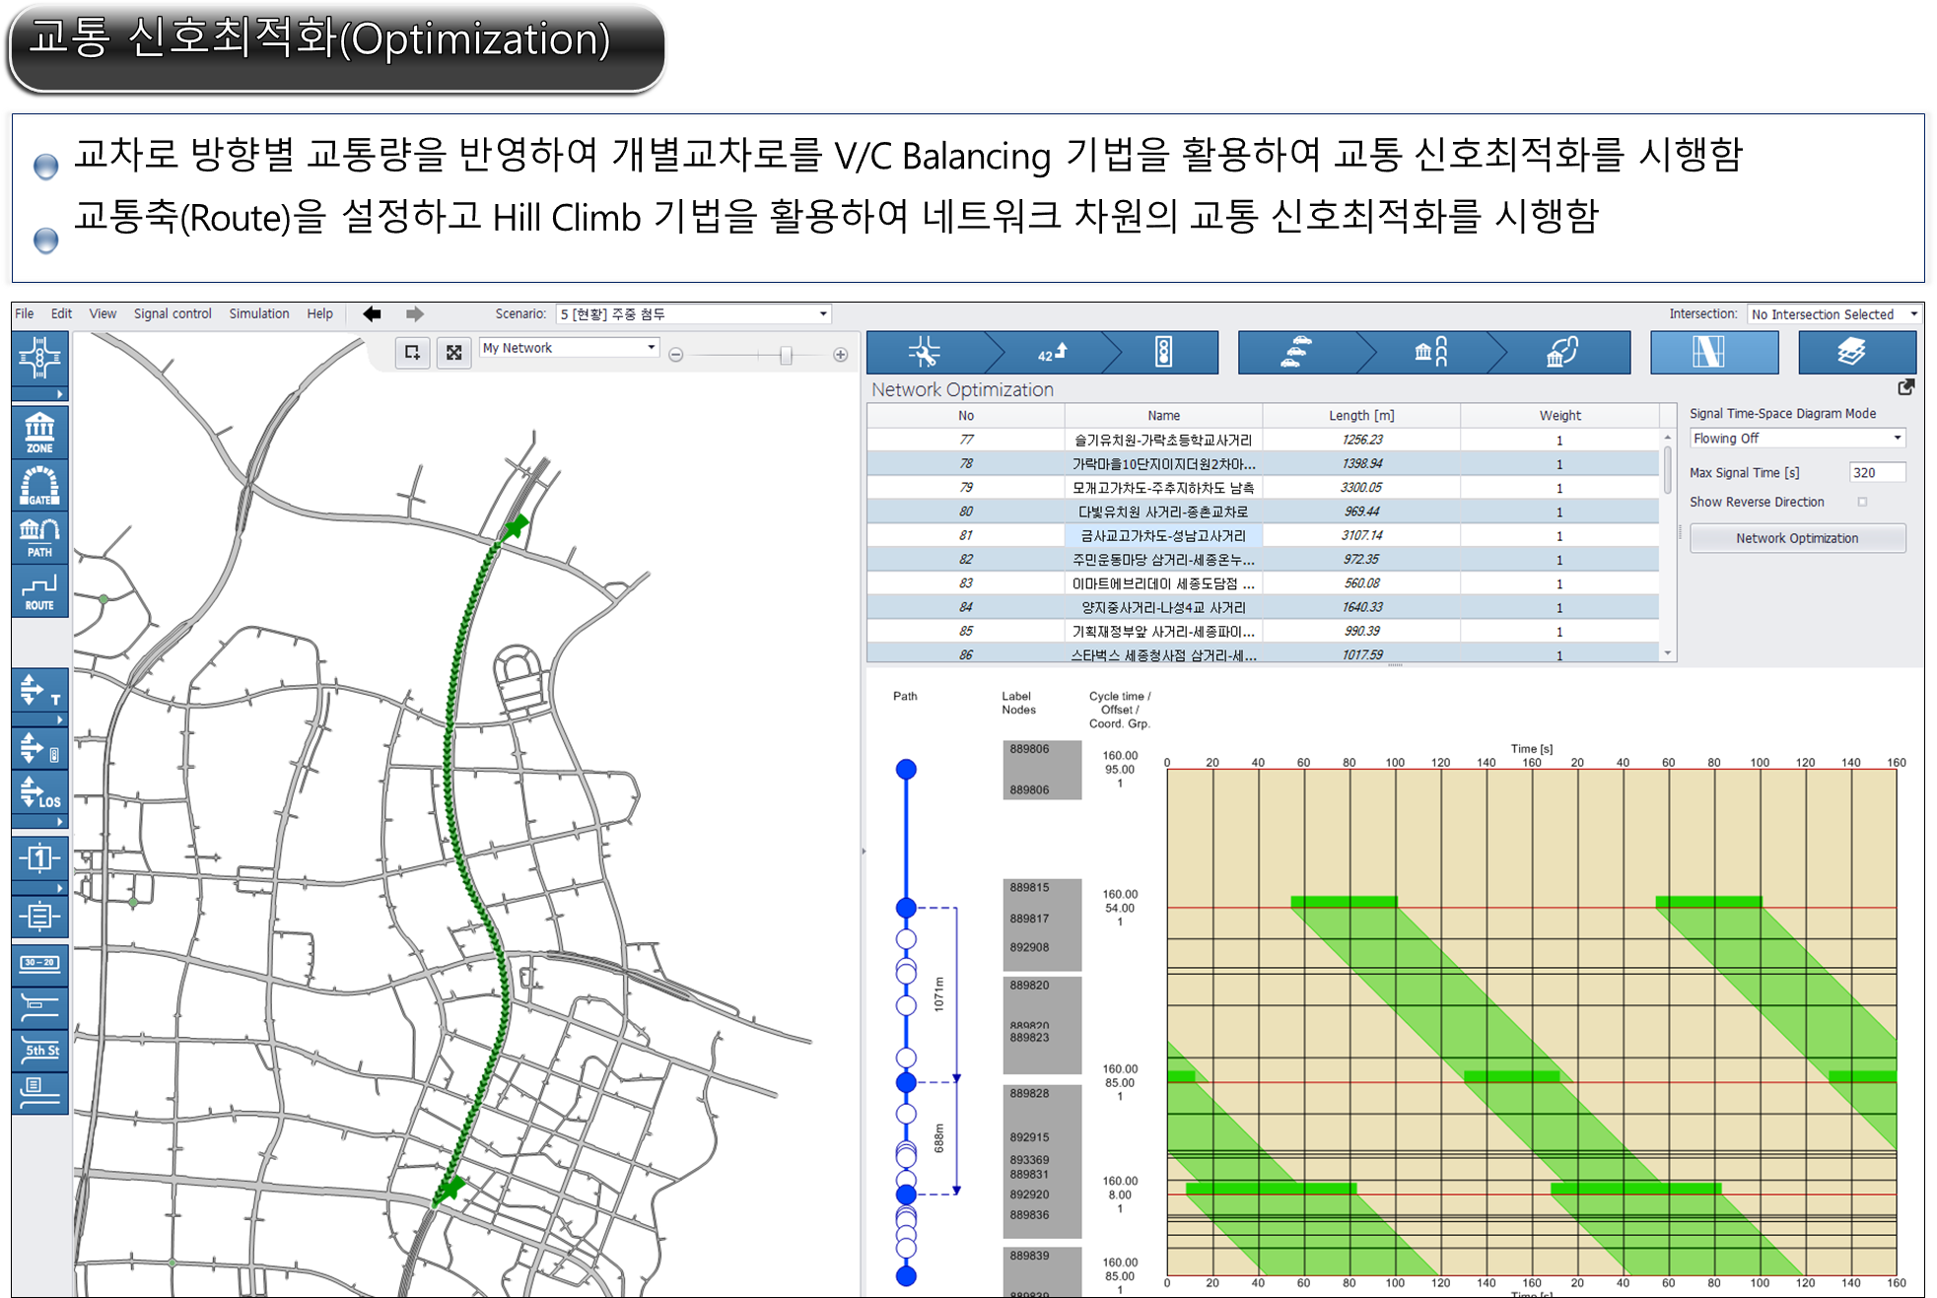1937x1298 pixels.
Task: Select the GATE tool in sidebar
Action: point(39,485)
